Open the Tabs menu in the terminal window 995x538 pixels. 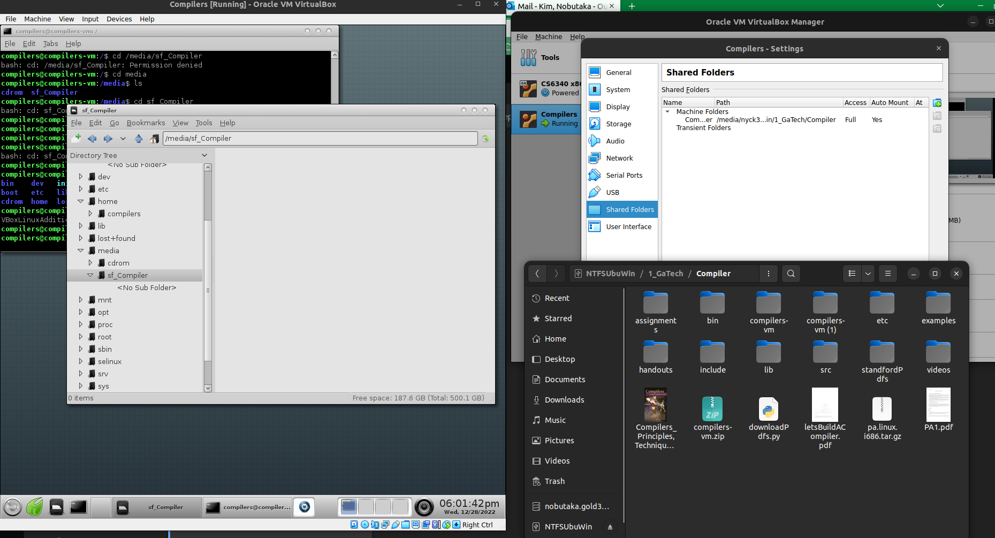(50, 43)
